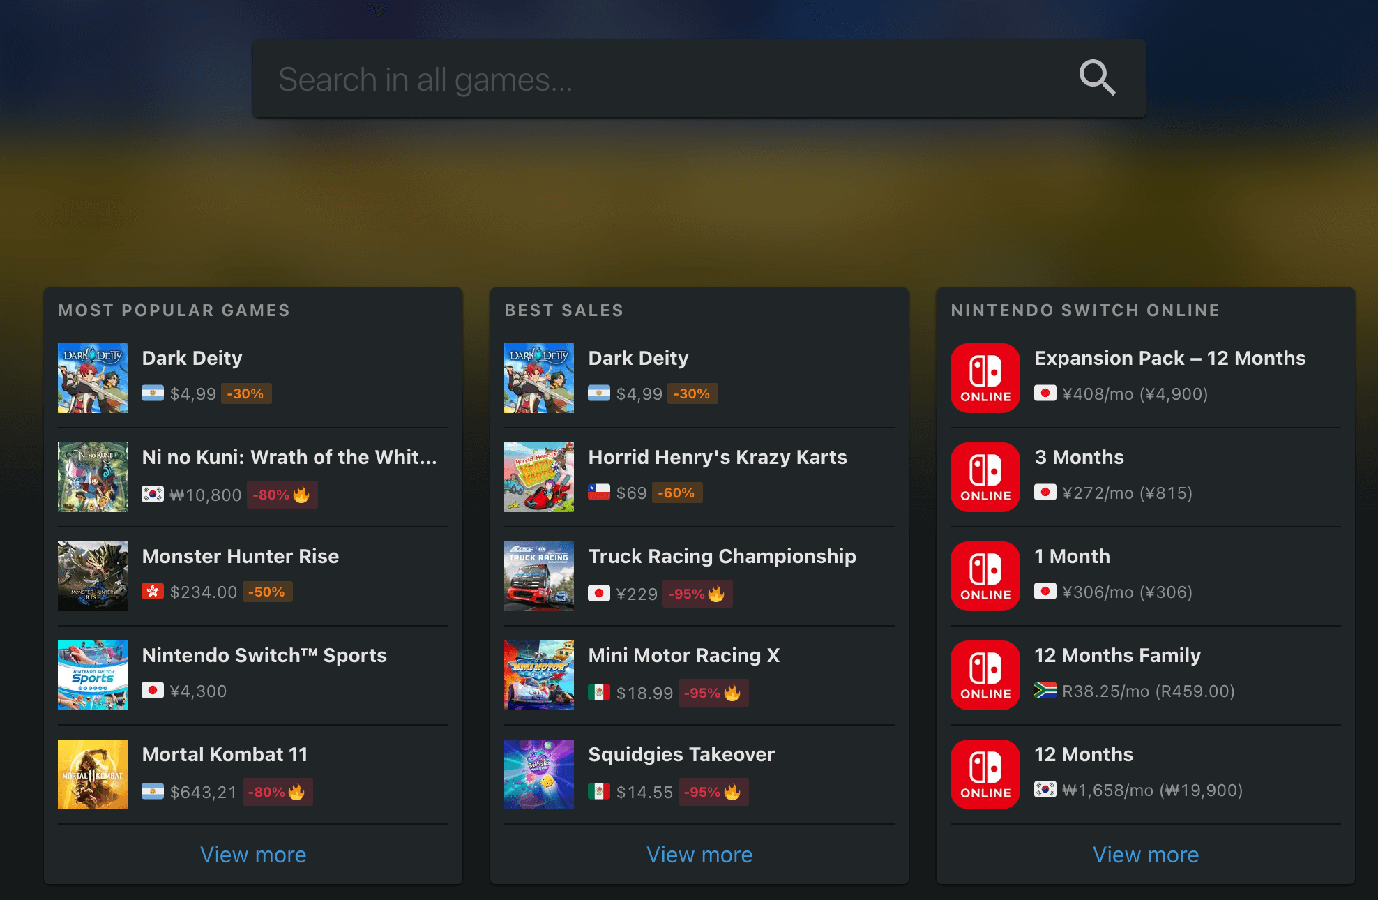1378x900 pixels.
Task: Open the Dark Deity thumbnail in Best Sales
Action: point(539,377)
